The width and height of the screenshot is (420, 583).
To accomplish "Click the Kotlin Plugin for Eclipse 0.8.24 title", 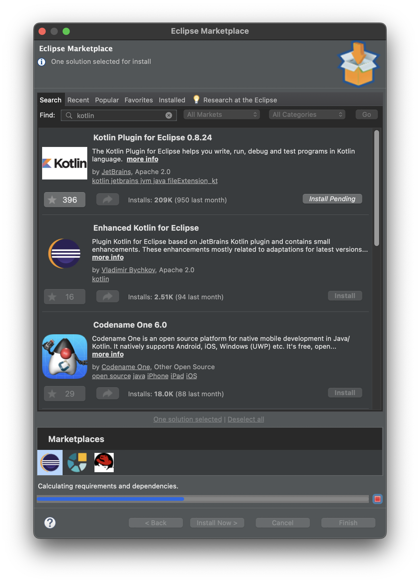I will [153, 138].
